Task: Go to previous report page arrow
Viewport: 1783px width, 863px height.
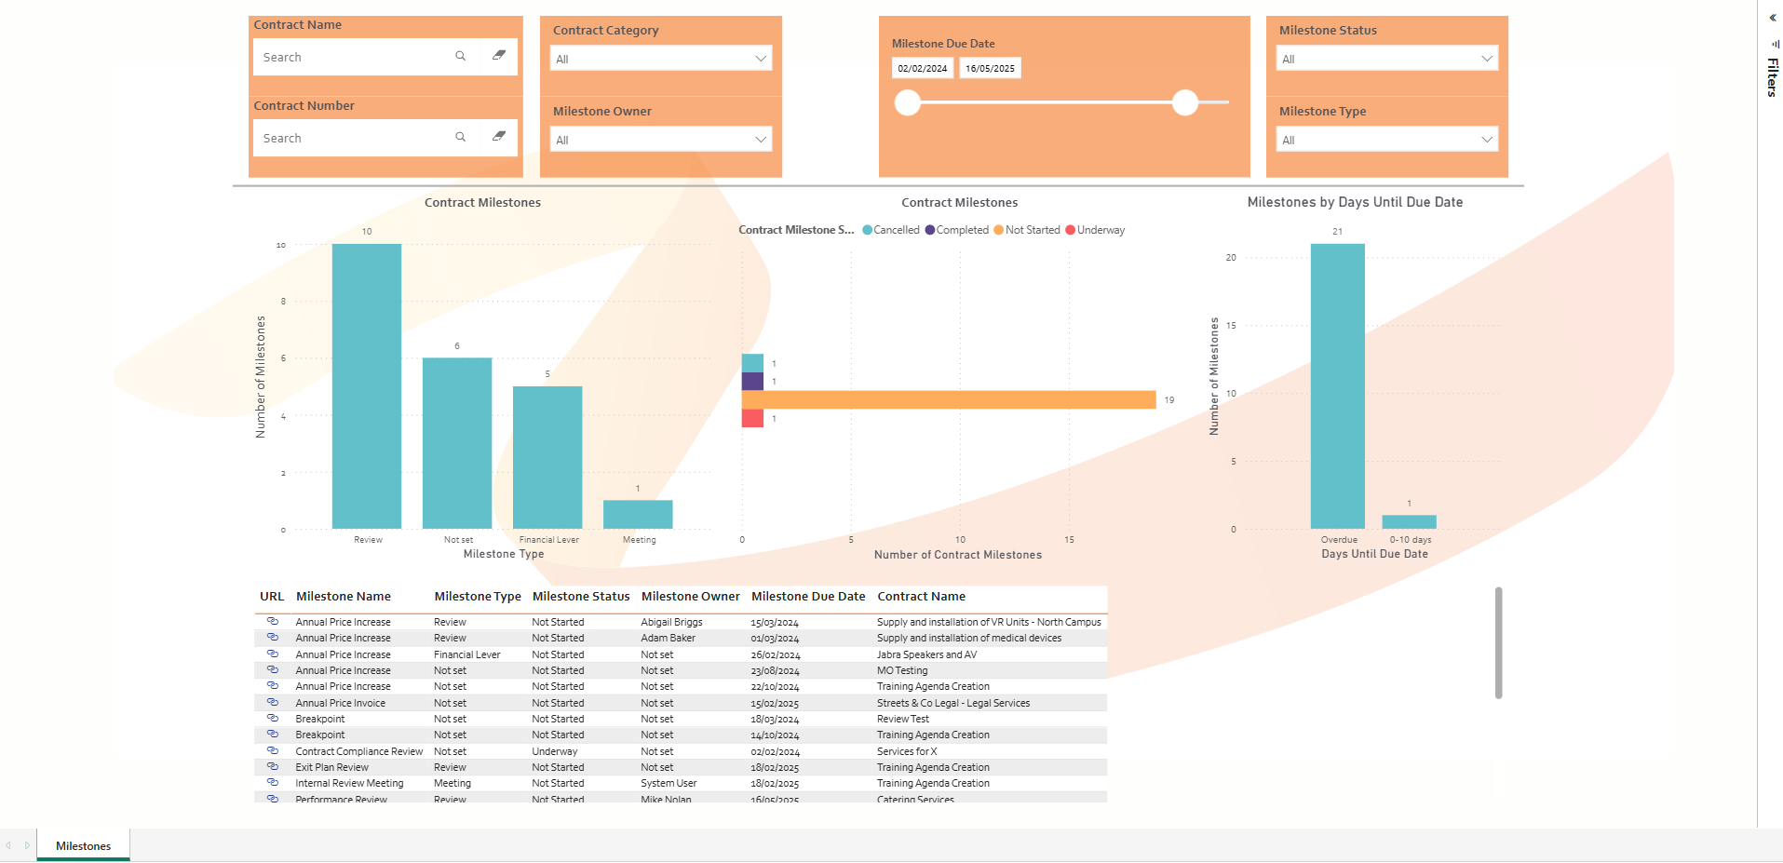Action: tap(8, 845)
